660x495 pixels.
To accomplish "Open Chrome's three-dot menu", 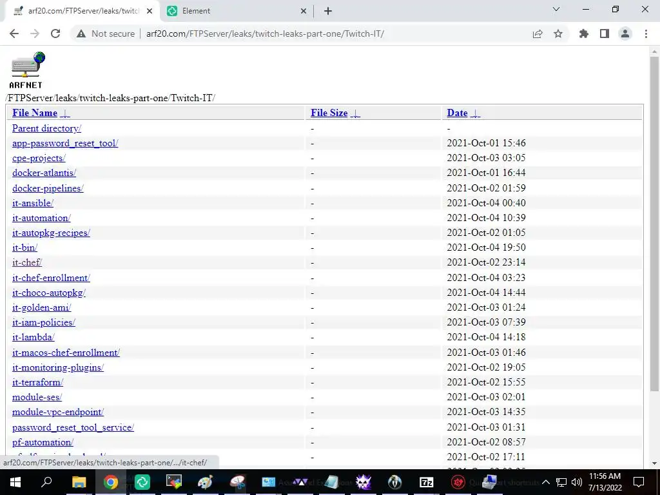I will coord(646,34).
